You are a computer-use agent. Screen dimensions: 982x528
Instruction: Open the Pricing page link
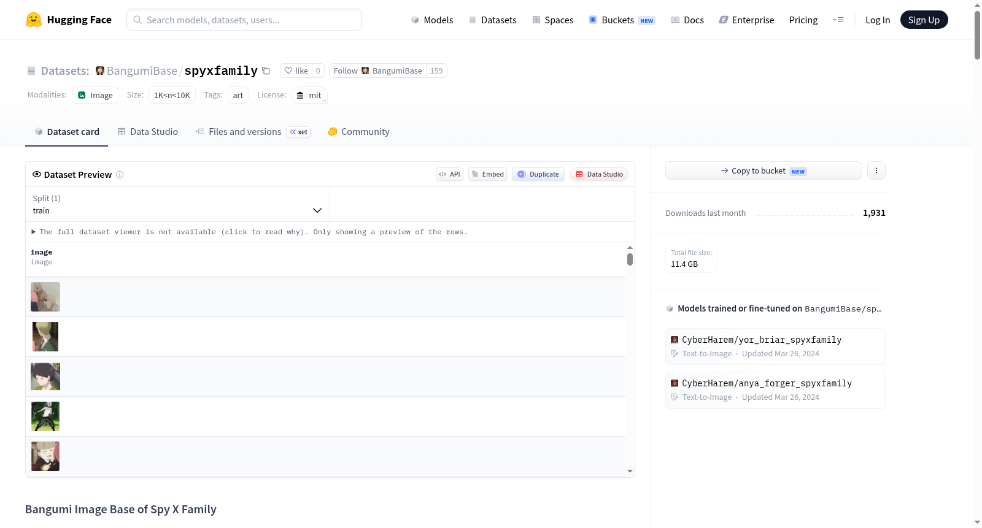coord(803,20)
